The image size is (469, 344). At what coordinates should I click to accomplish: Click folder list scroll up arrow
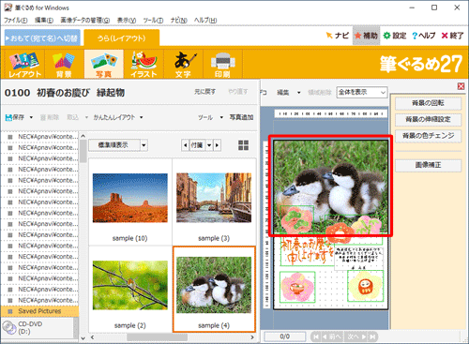[83, 136]
